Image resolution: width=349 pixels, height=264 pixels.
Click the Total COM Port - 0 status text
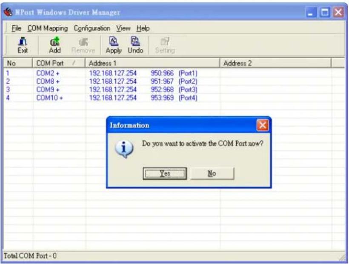[30, 256]
